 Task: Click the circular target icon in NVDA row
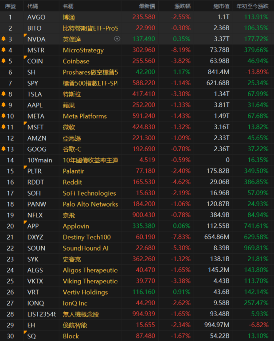tap(117, 39)
